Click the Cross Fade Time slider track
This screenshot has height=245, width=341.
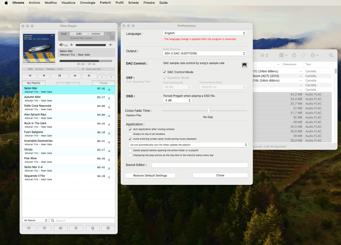point(204,111)
